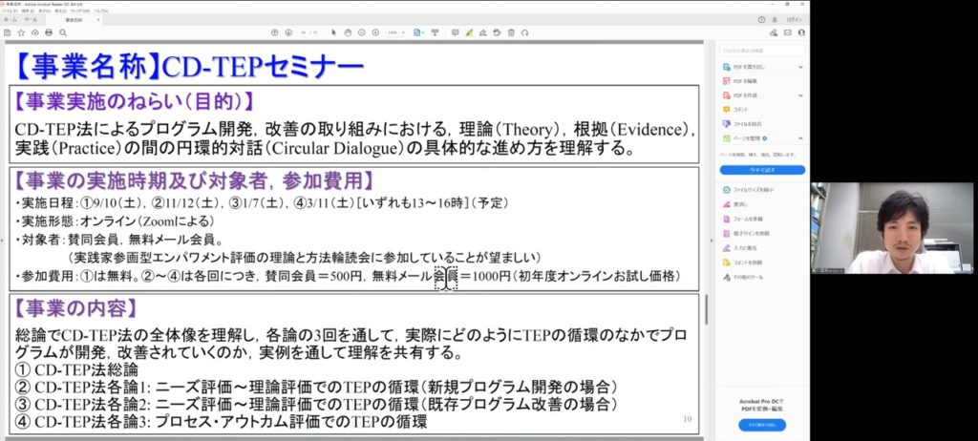Open the zoom percentage dropdown
The image size is (978, 441).
click(394, 31)
